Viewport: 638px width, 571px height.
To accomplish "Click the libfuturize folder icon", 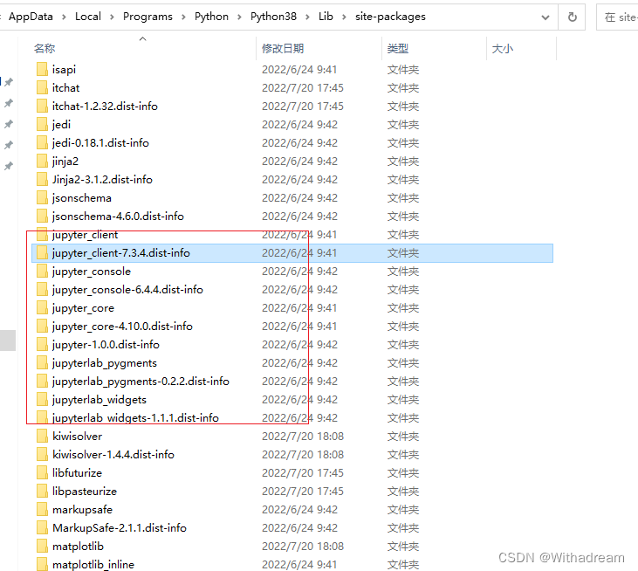I will point(42,472).
